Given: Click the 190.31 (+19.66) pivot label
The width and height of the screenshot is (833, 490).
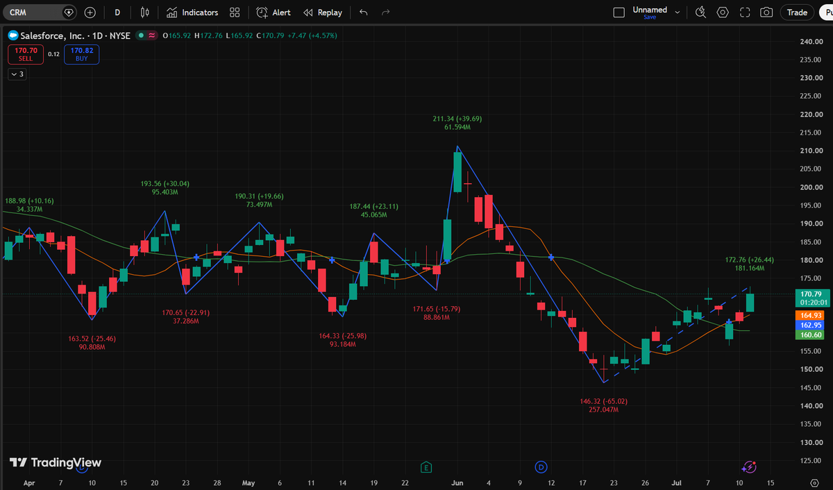Looking at the screenshot, I should 259,196.
